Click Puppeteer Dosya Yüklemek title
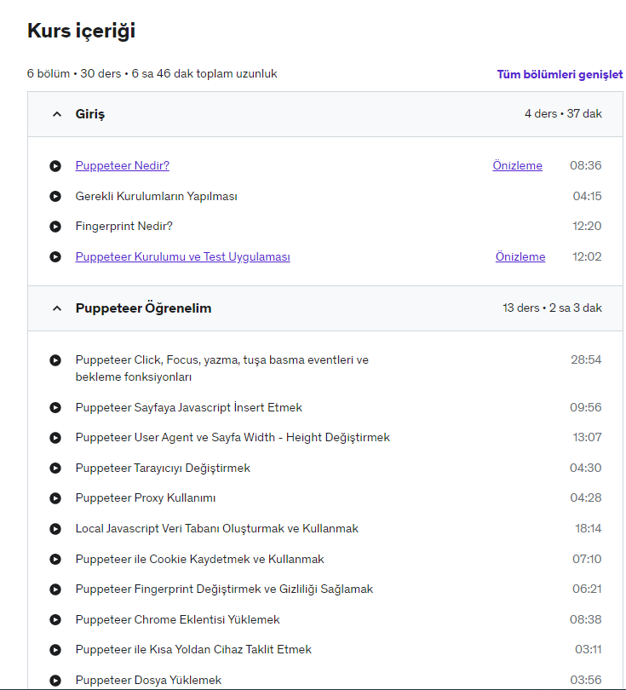Image resolution: width=626 pixels, height=690 pixels. point(148,680)
